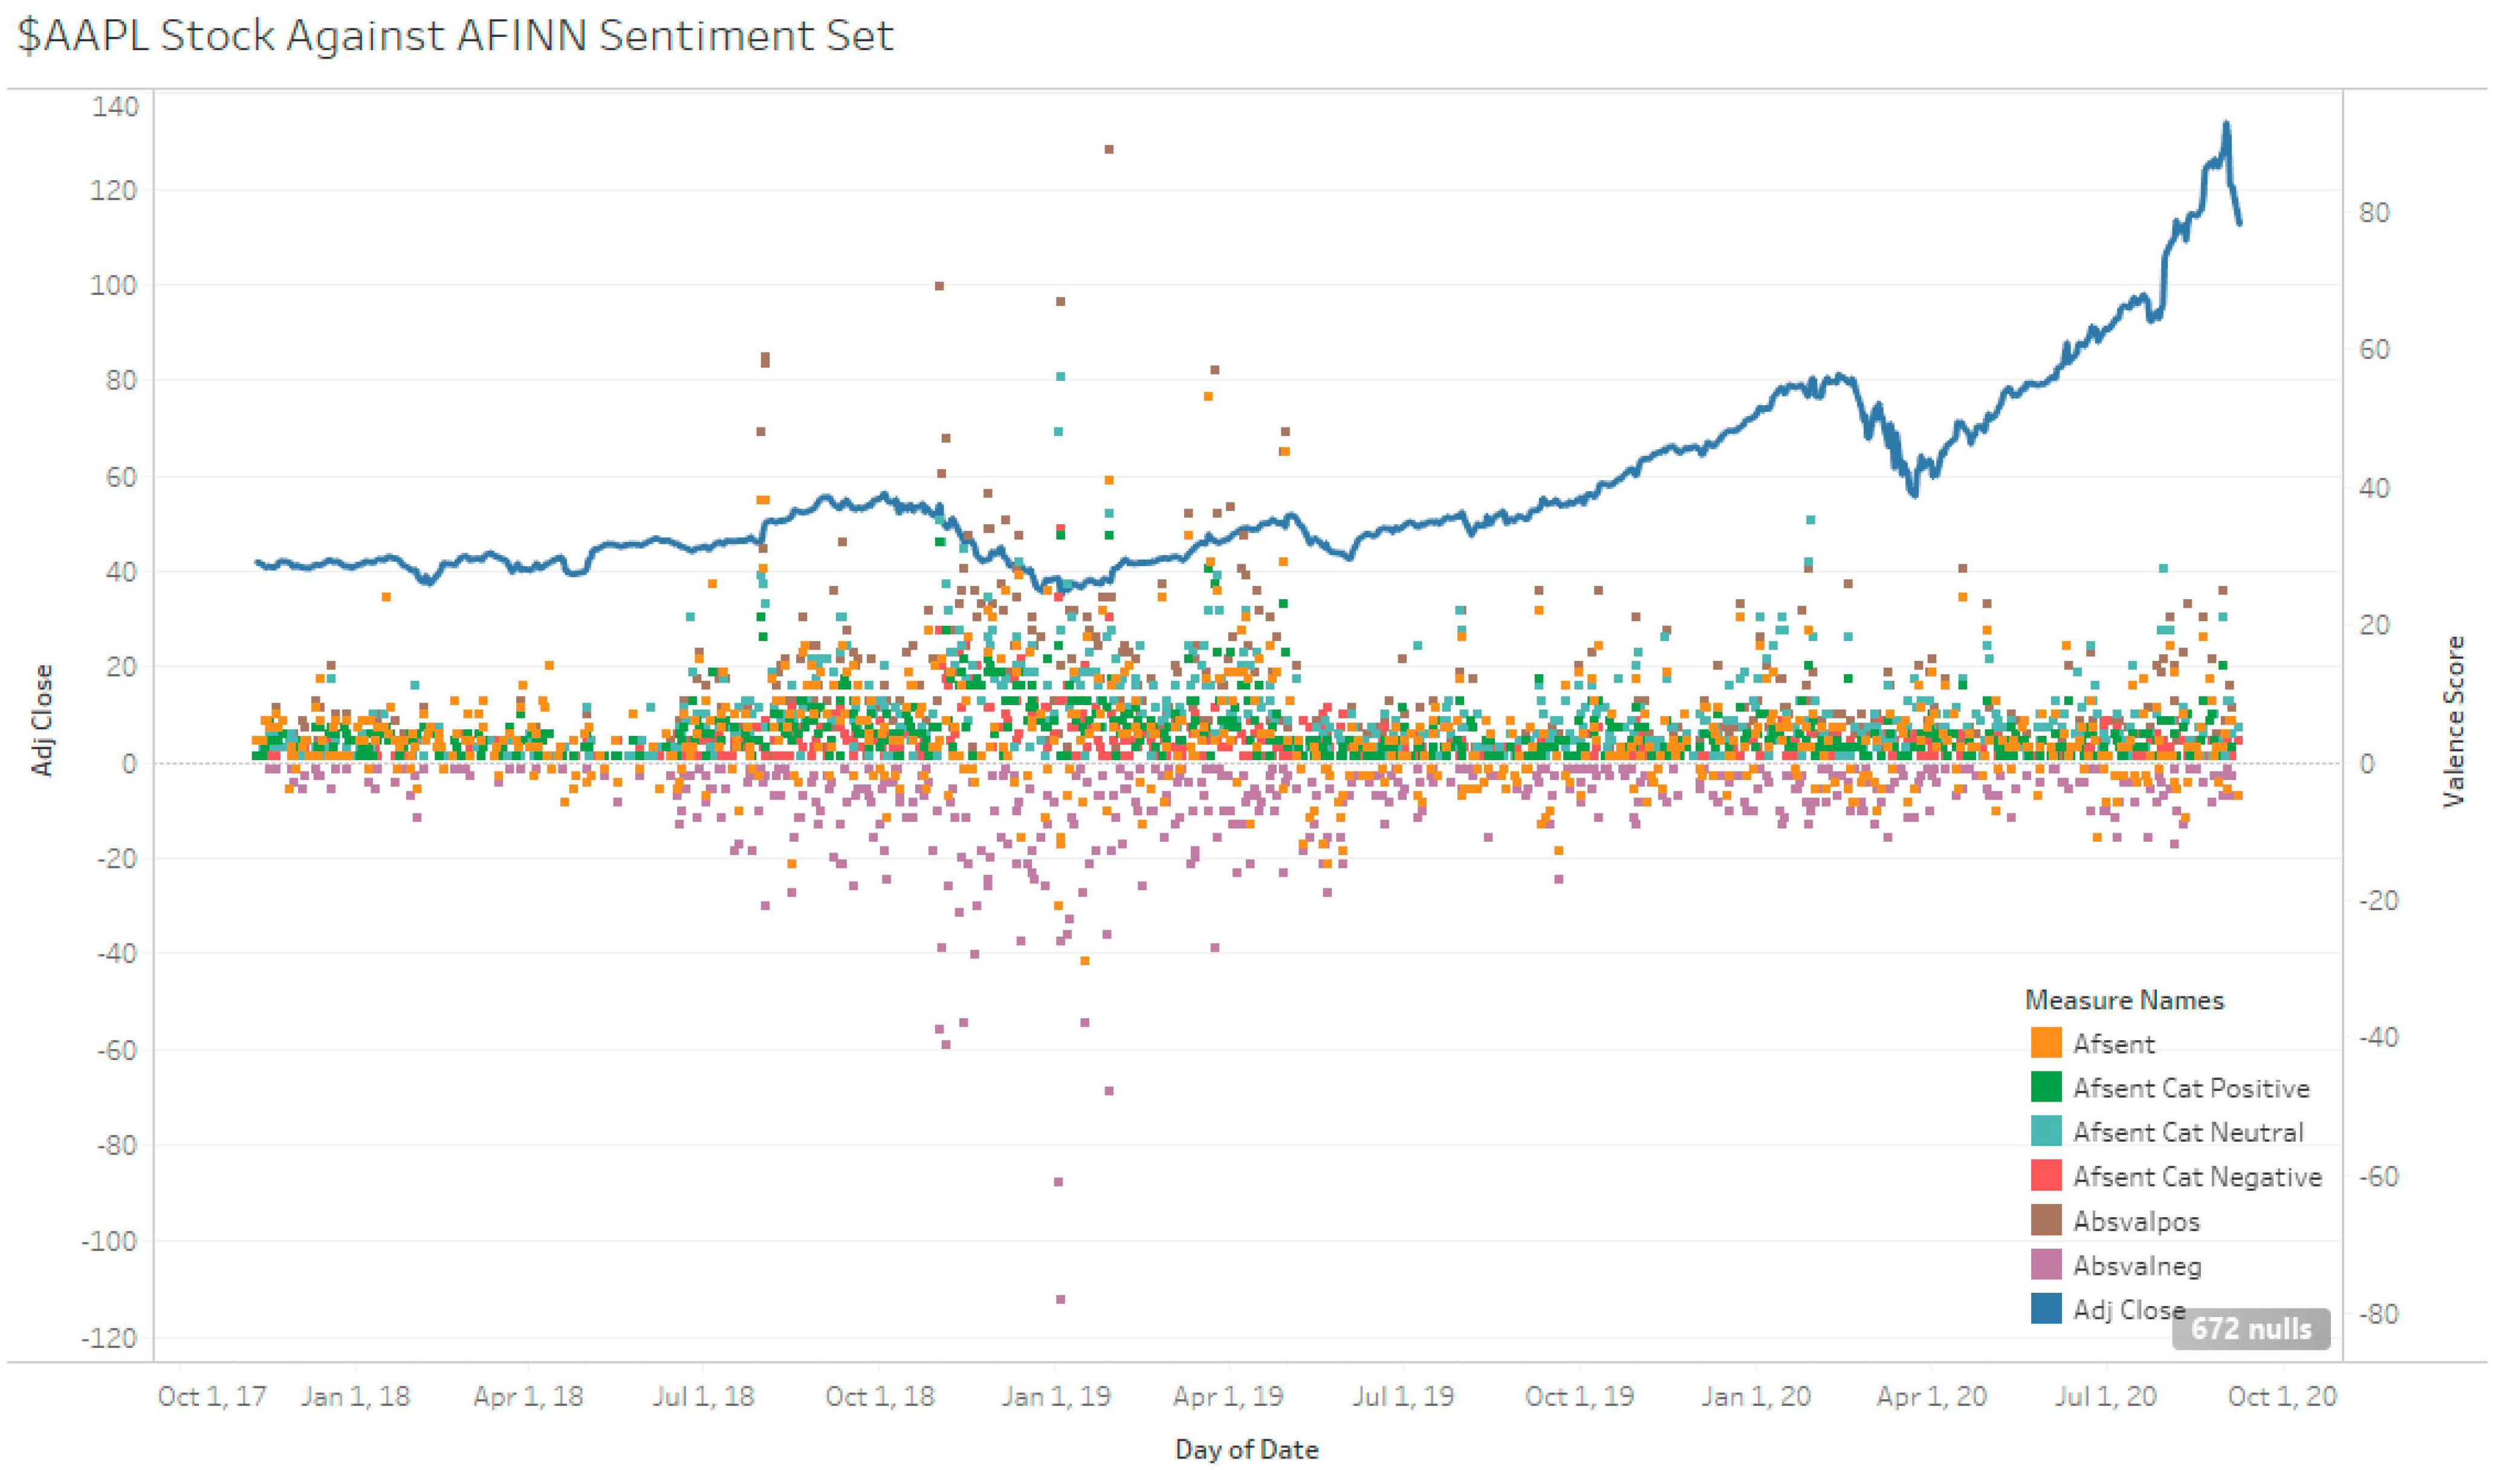
Task: Click the Jan 1, 19 date axis label
Action: (x=1055, y=1396)
